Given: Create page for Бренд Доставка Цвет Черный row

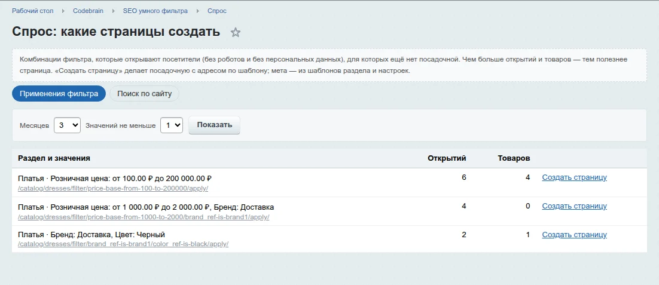Looking at the screenshot, I should pos(574,235).
